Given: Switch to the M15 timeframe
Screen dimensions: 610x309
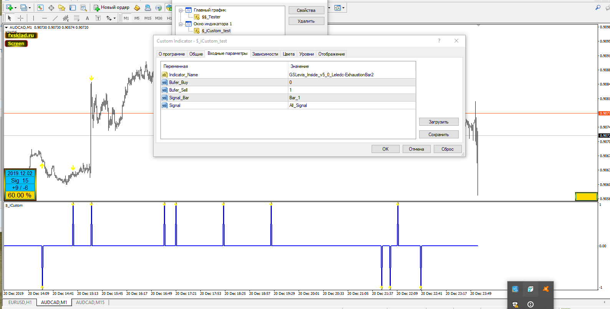Looking at the screenshot, I should [148, 18].
